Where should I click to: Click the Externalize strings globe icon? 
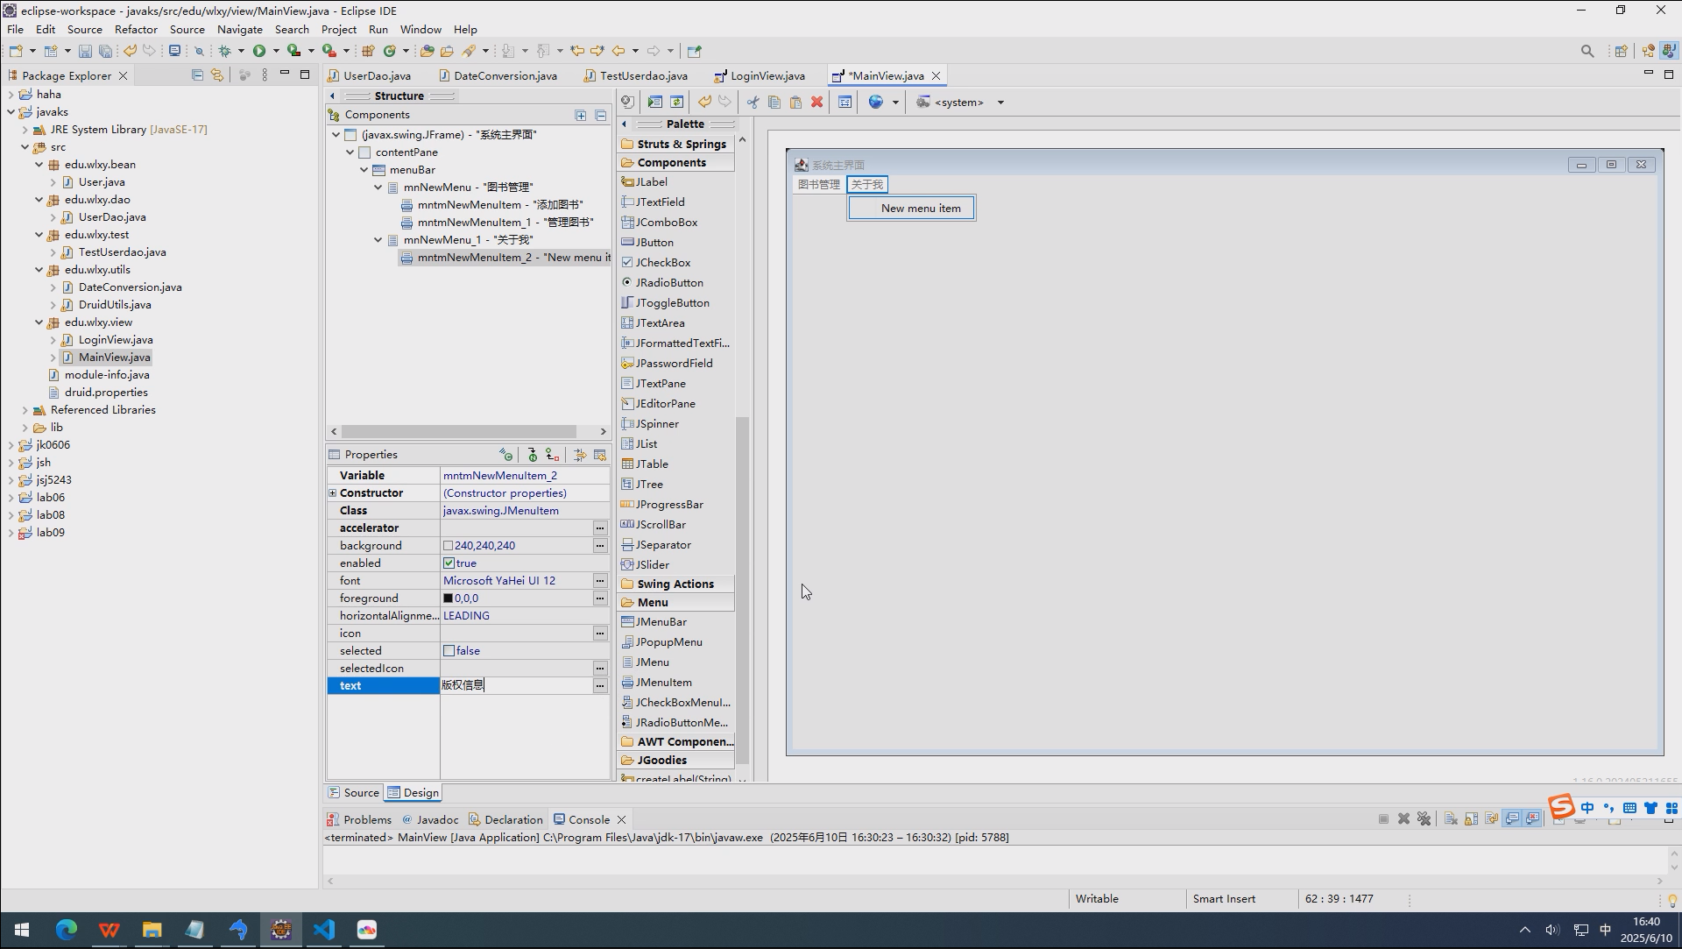click(875, 103)
